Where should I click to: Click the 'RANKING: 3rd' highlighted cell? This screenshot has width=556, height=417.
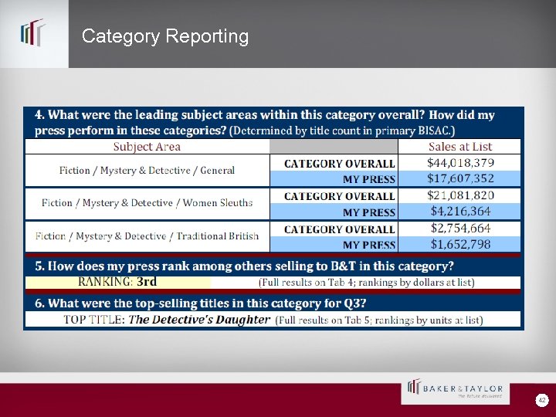[x=117, y=282]
